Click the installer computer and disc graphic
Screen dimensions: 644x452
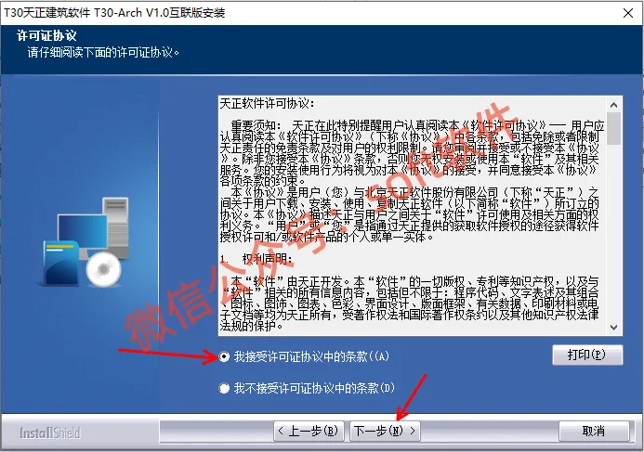coord(85,241)
